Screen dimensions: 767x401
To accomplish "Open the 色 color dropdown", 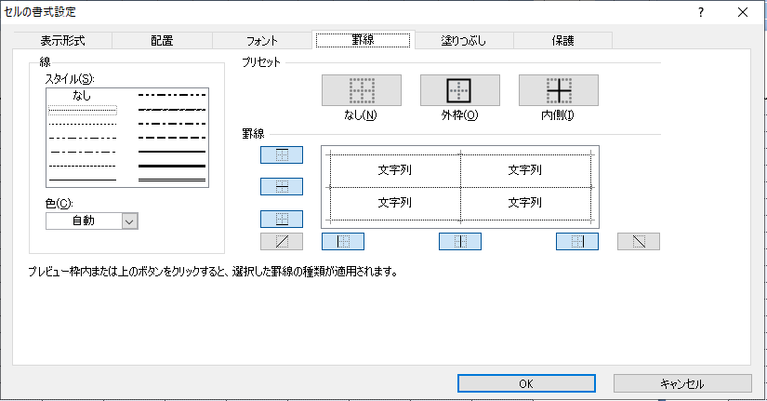I will point(129,221).
